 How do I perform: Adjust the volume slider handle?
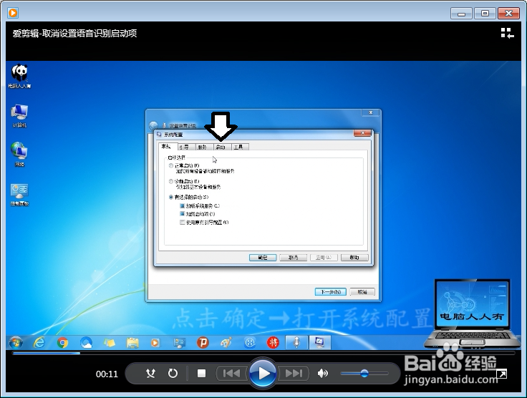point(364,373)
